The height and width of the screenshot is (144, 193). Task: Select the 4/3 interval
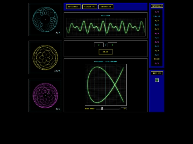[x=157, y=33]
